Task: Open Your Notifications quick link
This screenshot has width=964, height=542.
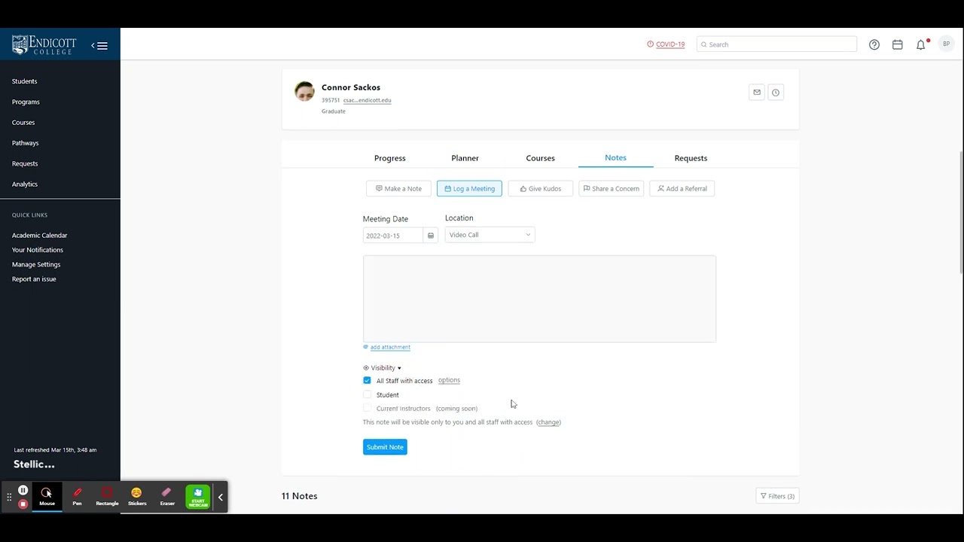Action: click(x=38, y=250)
